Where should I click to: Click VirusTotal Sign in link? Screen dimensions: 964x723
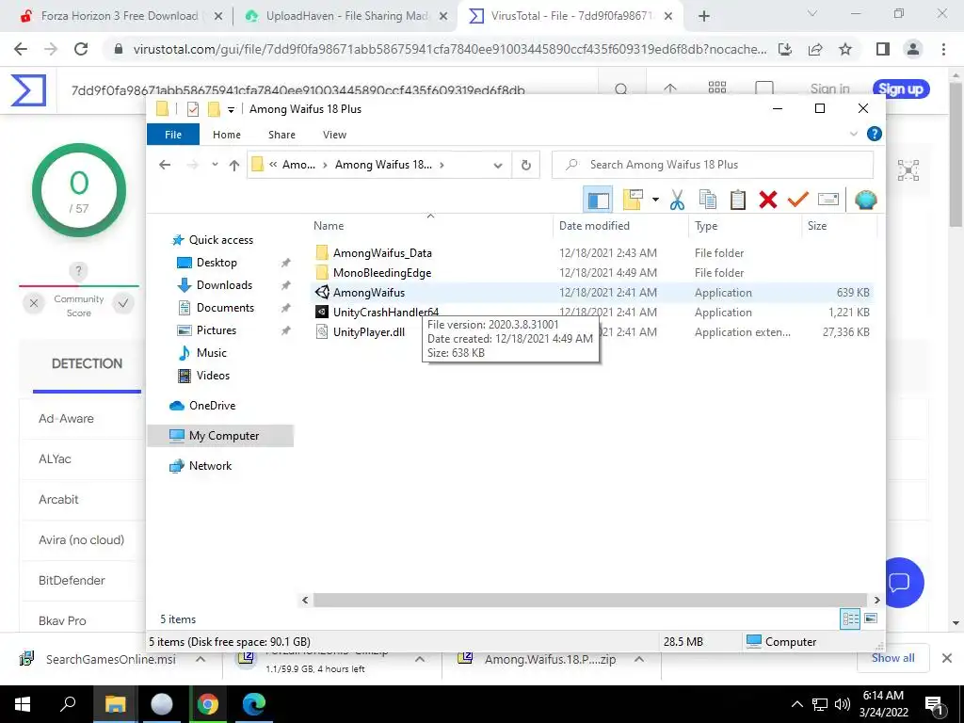click(x=829, y=89)
